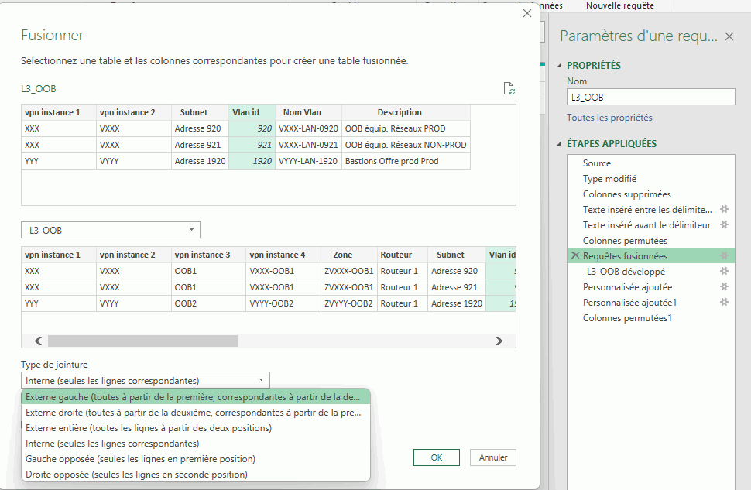Open gear settings for Personnalisée ajoutée1 step
751x490 pixels.
725,303
